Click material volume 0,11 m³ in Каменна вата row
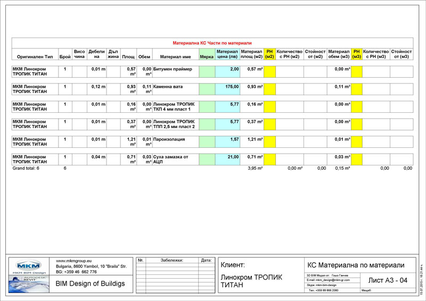Screen dimensions: 426x301 pyautogui.click(x=342, y=87)
